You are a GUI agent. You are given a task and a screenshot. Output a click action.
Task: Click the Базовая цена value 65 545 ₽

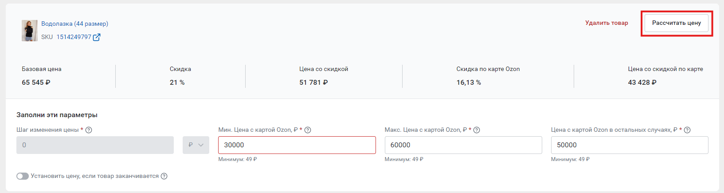point(36,83)
